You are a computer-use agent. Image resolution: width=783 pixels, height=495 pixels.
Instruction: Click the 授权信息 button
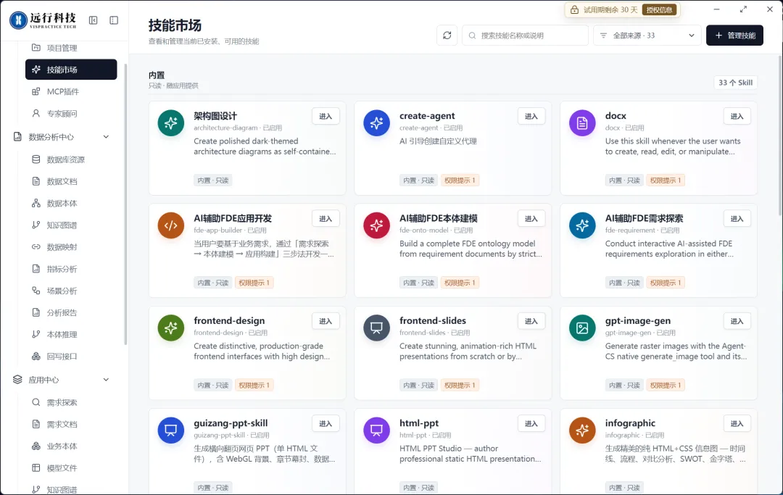click(x=659, y=10)
